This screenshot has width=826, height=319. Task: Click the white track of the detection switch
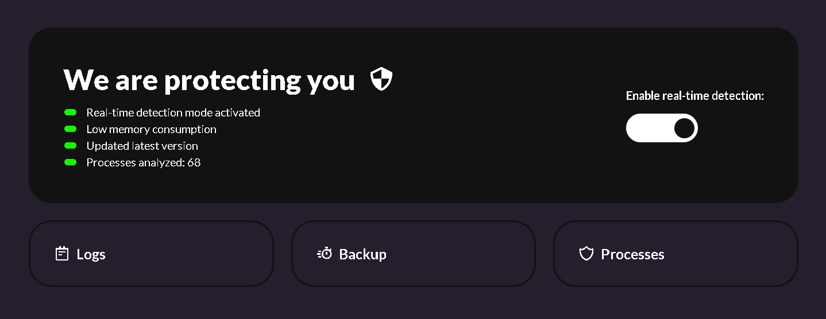point(646,128)
